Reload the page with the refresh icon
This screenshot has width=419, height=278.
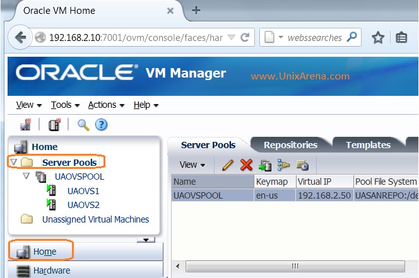point(245,37)
